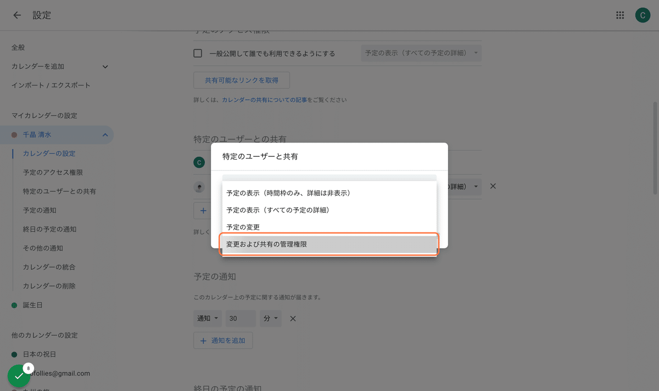Go to 予定のアクセス権限 section
This screenshot has width=659, height=391.
pyautogui.click(x=53, y=173)
